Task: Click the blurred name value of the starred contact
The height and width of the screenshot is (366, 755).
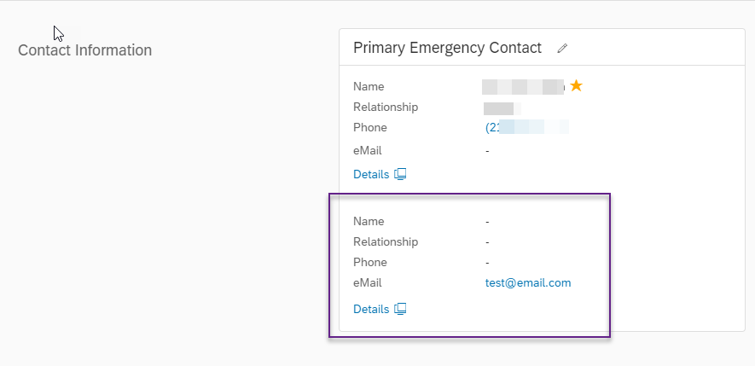Action: coord(524,87)
